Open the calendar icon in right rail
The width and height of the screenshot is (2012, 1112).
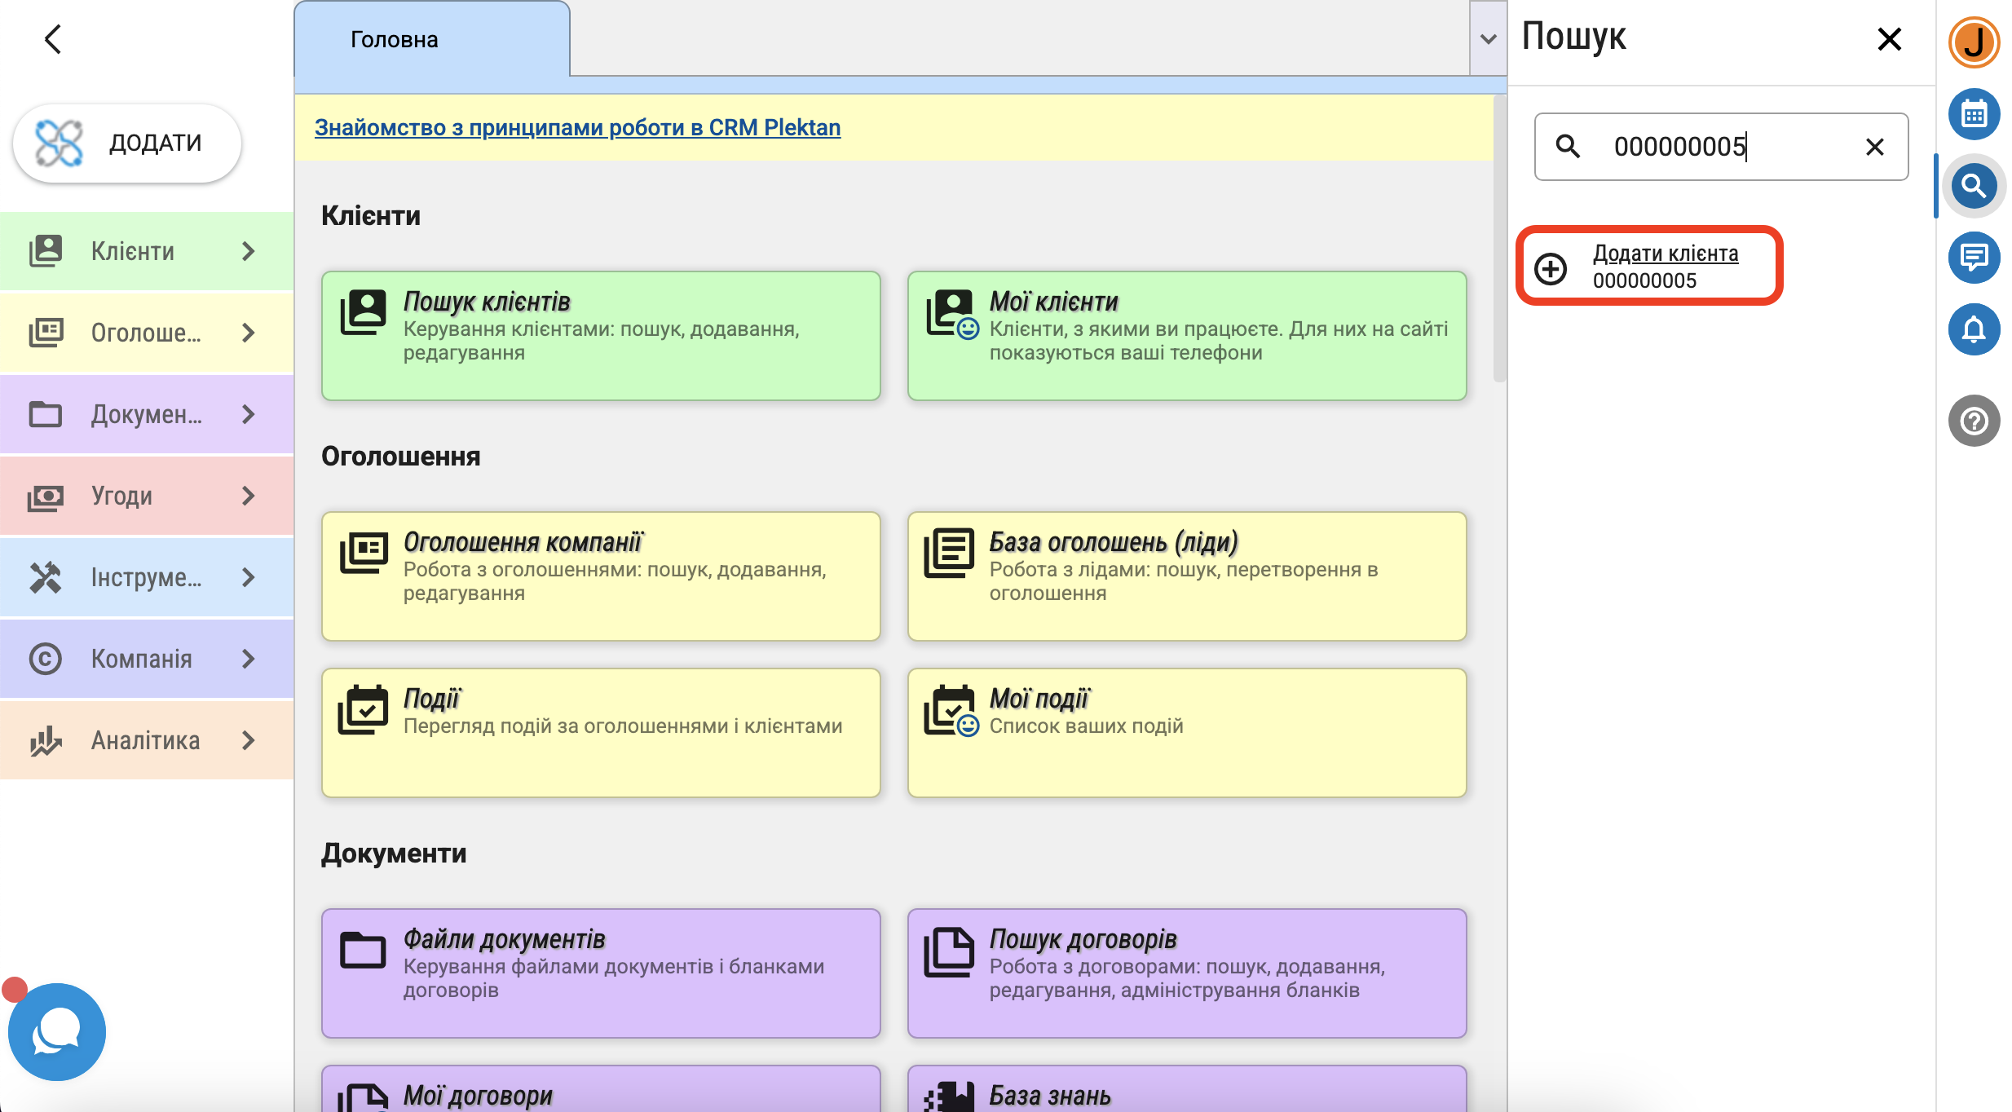pyautogui.click(x=1973, y=114)
